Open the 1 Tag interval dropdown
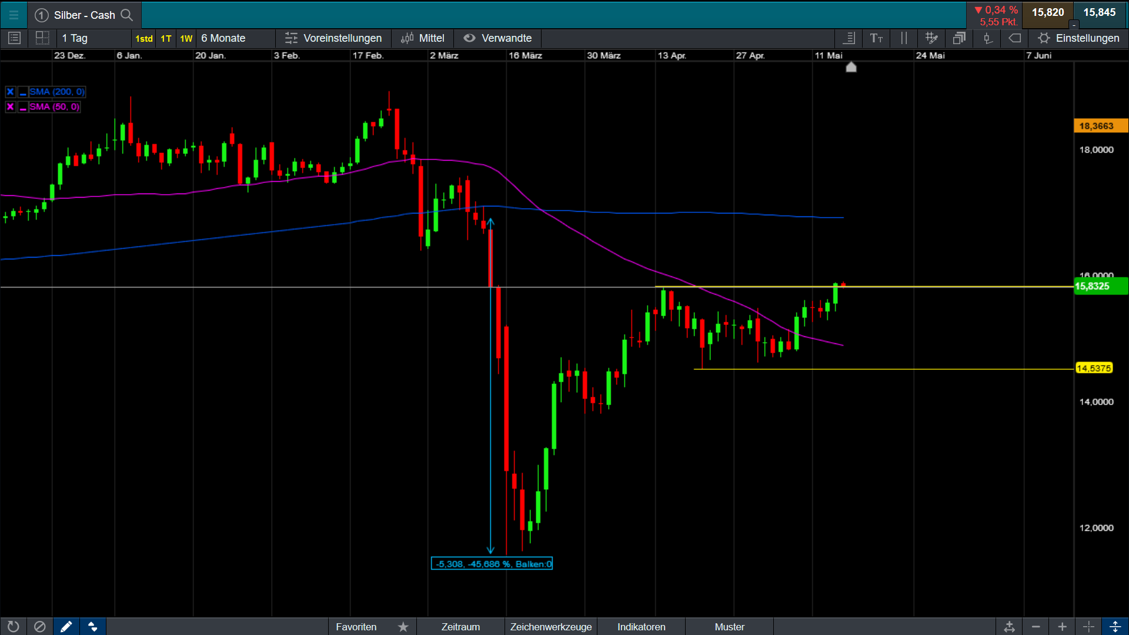 pos(75,38)
